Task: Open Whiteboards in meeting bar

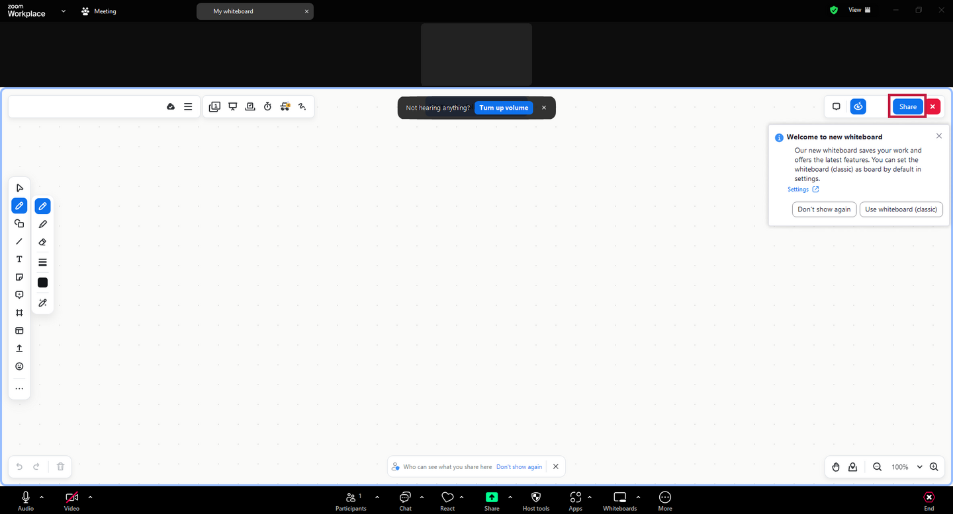Action: coord(620,501)
